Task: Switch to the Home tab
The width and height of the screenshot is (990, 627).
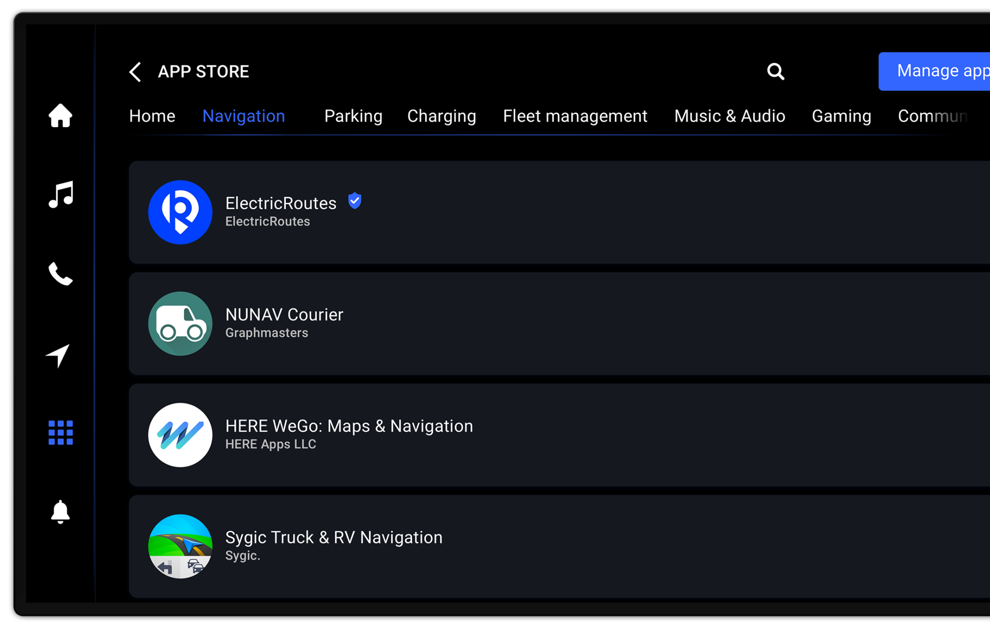Action: [152, 116]
